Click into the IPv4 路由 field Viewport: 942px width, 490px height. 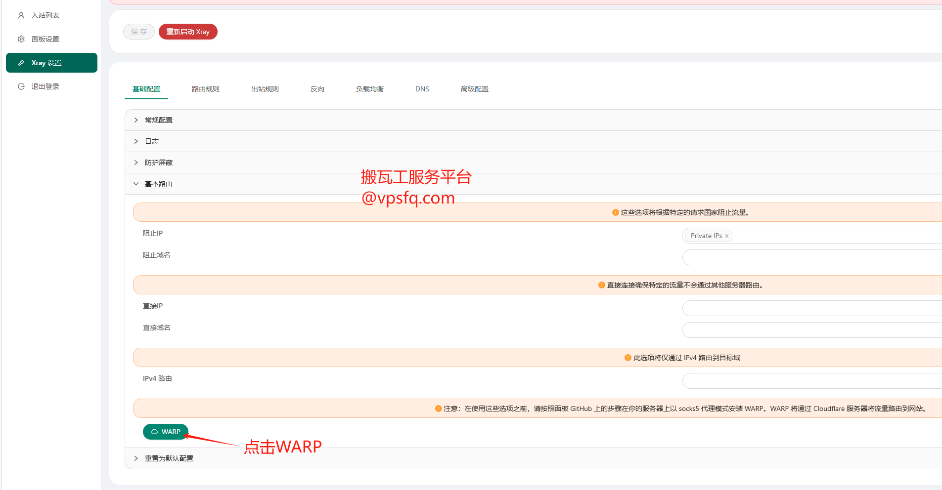coord(811,381)
